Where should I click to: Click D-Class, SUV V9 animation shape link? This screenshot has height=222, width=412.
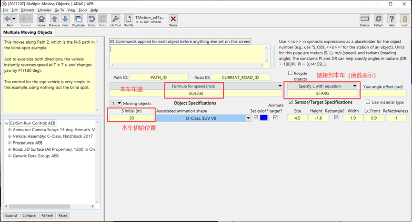(201, 118)
